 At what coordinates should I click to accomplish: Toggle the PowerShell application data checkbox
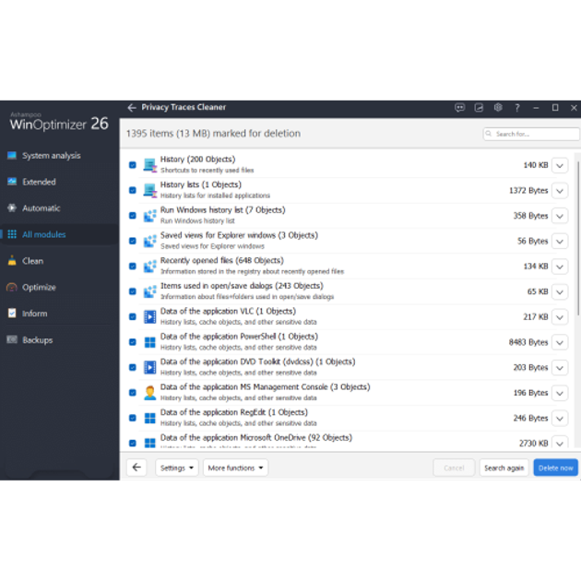pos(132,342)
